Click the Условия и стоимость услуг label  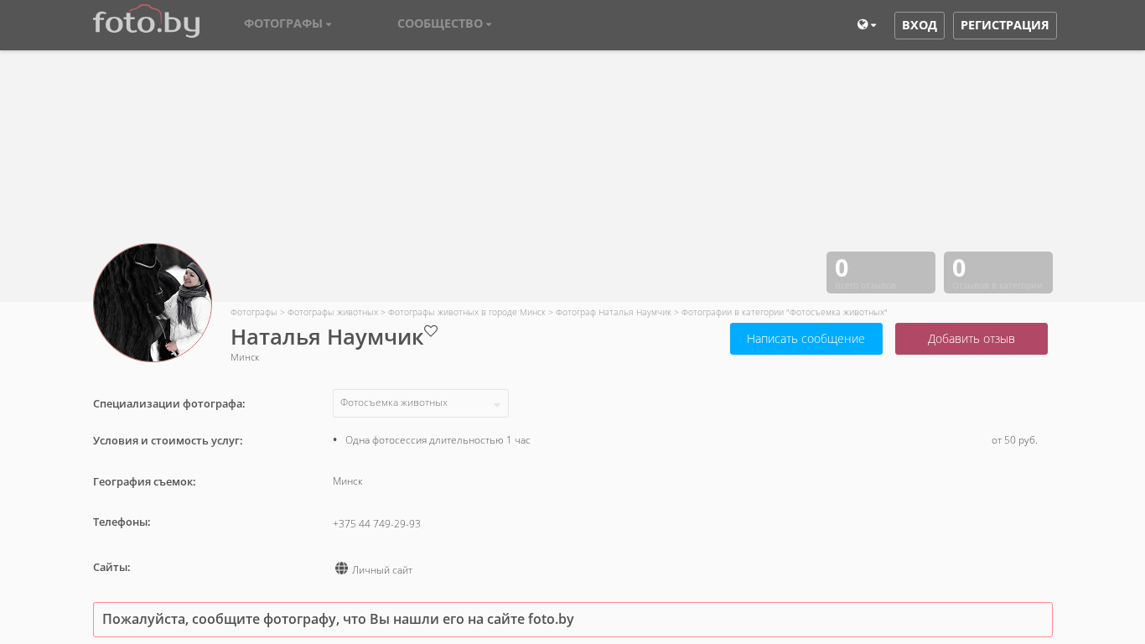tap(168, 441)
